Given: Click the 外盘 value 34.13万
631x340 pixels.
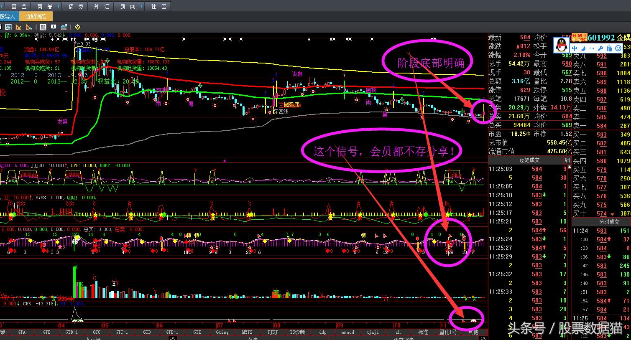Looking at the screenshot, I should tap(561, 108).
